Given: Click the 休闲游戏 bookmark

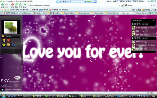Looking at the screenshot, I should [64, 10].
